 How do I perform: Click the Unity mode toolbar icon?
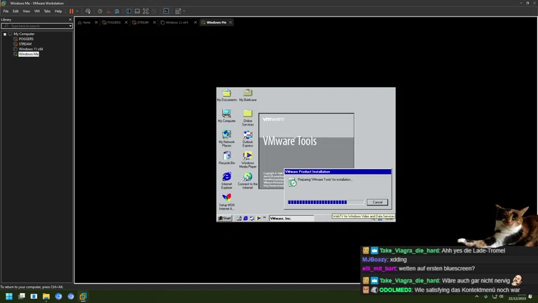click(x=154, y=11)
